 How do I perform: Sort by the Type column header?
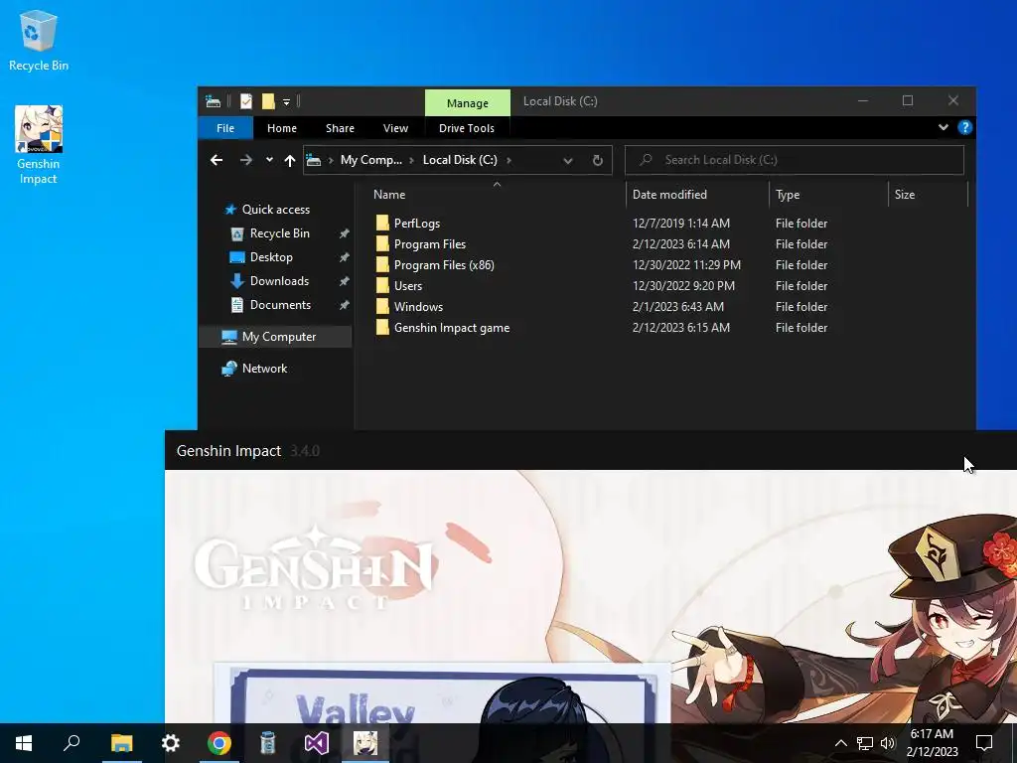[788, 195]
